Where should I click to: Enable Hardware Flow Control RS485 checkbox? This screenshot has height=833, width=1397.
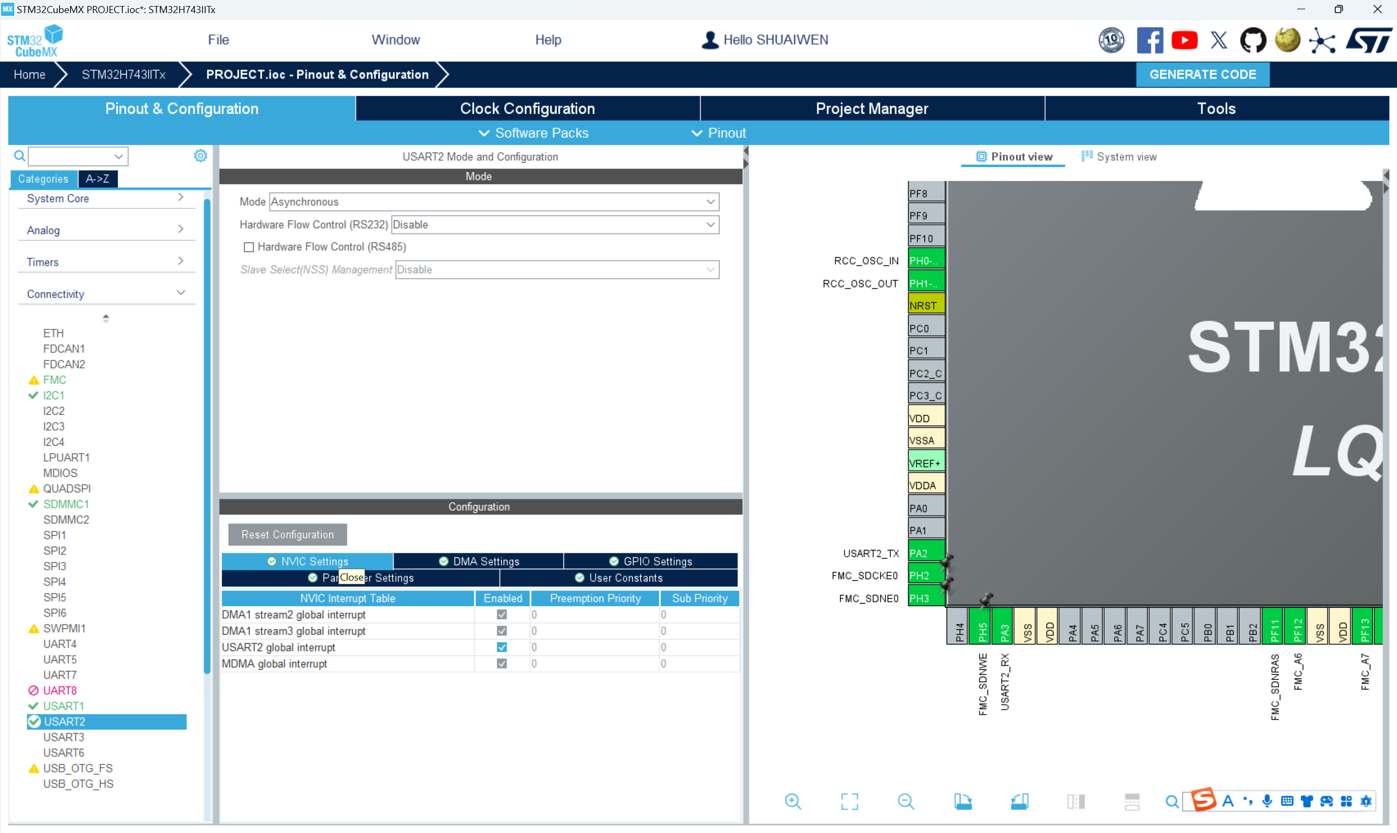[248, 247]
